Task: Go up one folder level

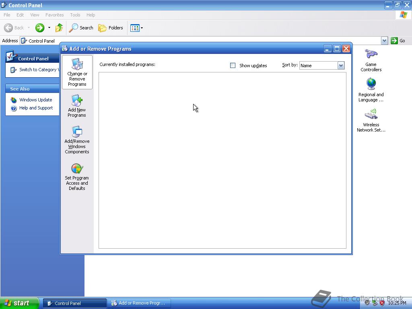Action: (x=59, y=28)
